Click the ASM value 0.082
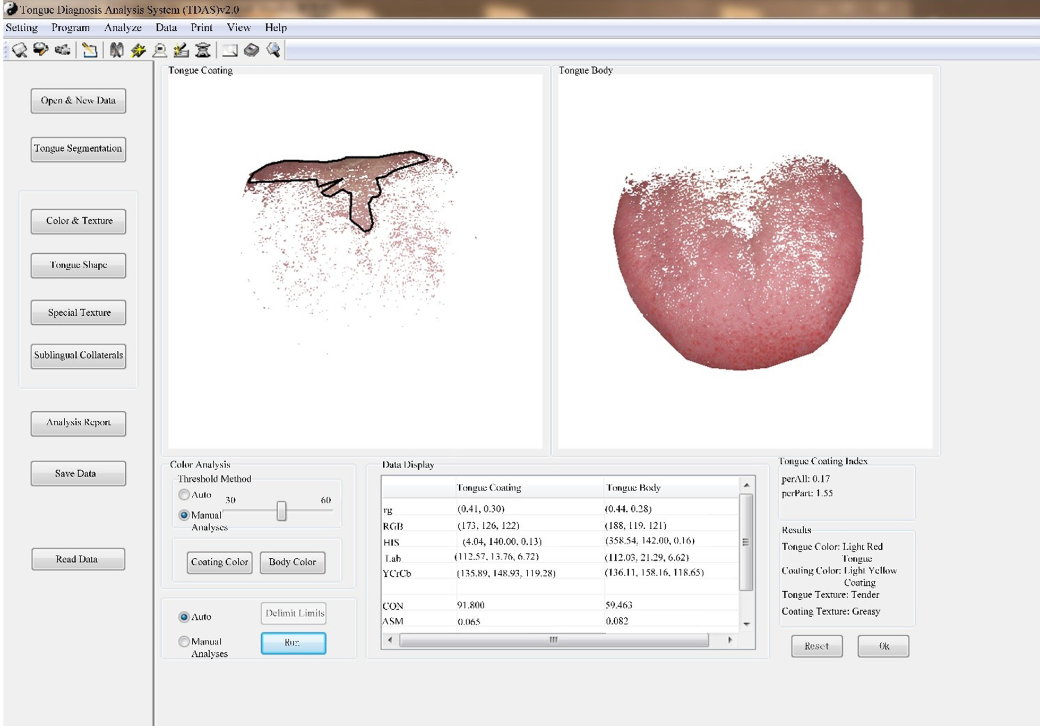 click(617, 621)
